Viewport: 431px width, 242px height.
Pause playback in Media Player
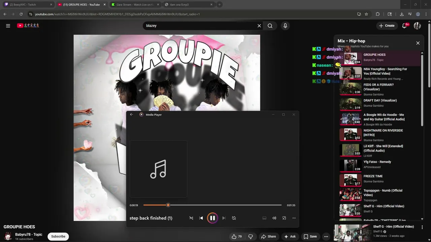pos(212,218)
